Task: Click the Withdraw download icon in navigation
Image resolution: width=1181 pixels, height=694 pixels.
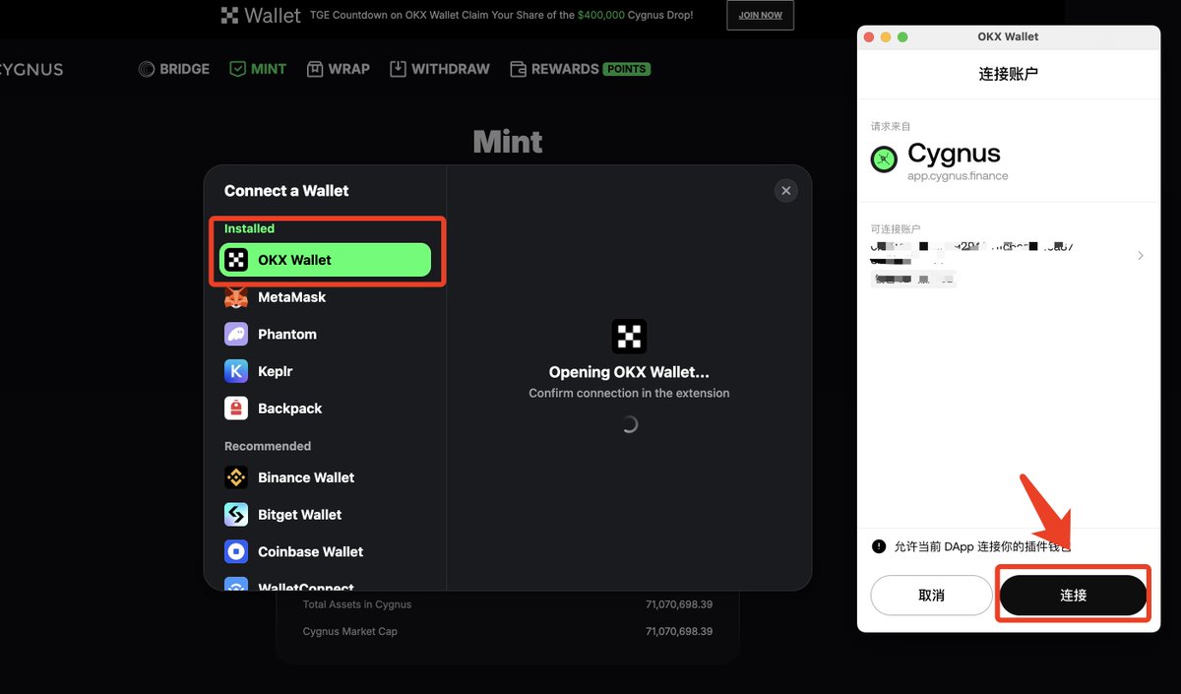Action: point(398,69)
